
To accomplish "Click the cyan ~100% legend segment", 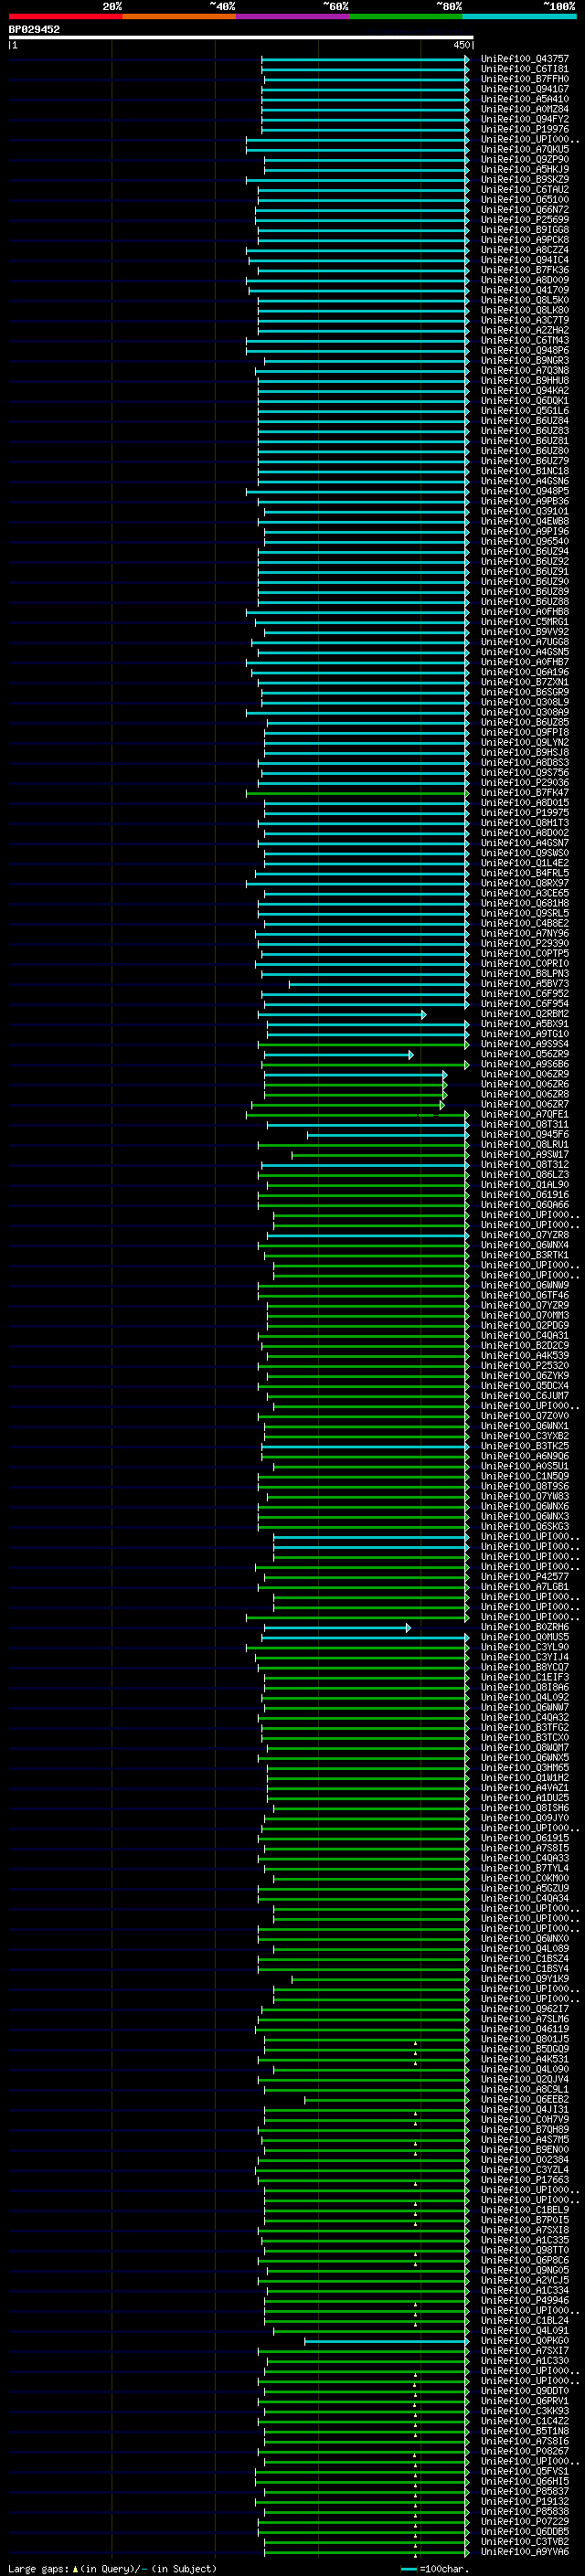I will tap(520, 16).
